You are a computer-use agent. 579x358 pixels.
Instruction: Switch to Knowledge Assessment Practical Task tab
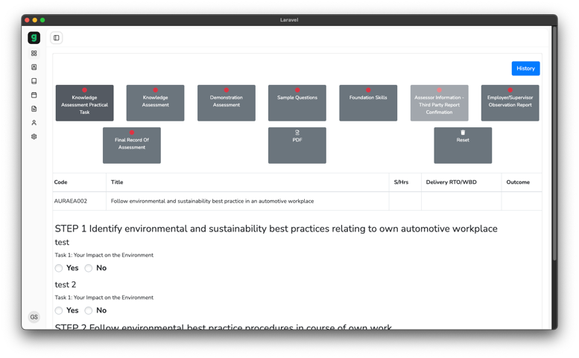(x=84, y=103)
